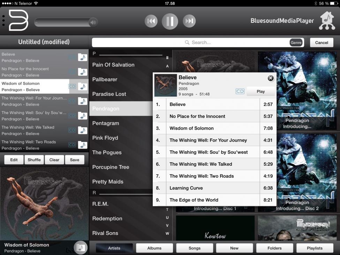Shuffle the play queue

pos(34,160)
